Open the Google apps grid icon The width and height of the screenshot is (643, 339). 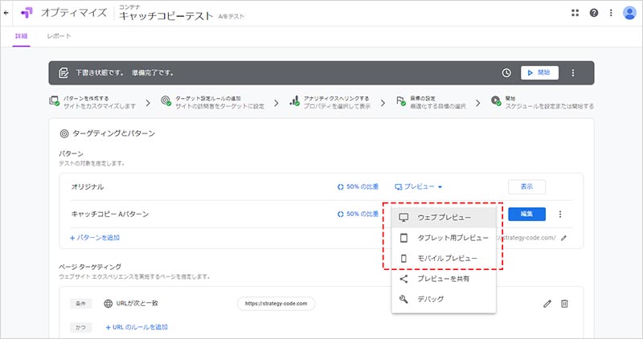tap(575, 13)
